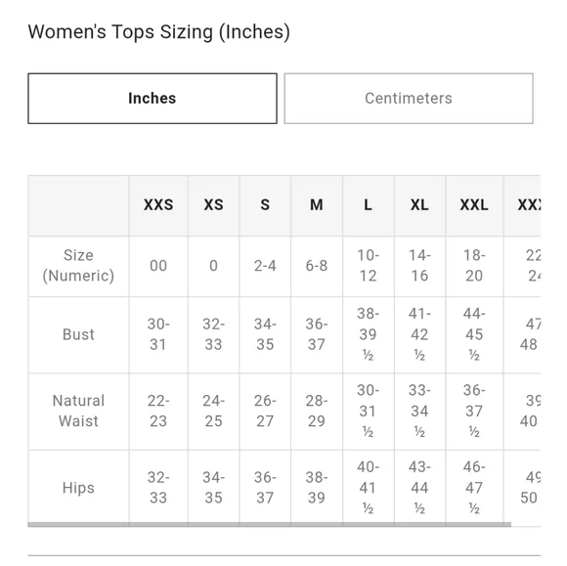Select the L numeric size cell 10-12

pos(369,266)
